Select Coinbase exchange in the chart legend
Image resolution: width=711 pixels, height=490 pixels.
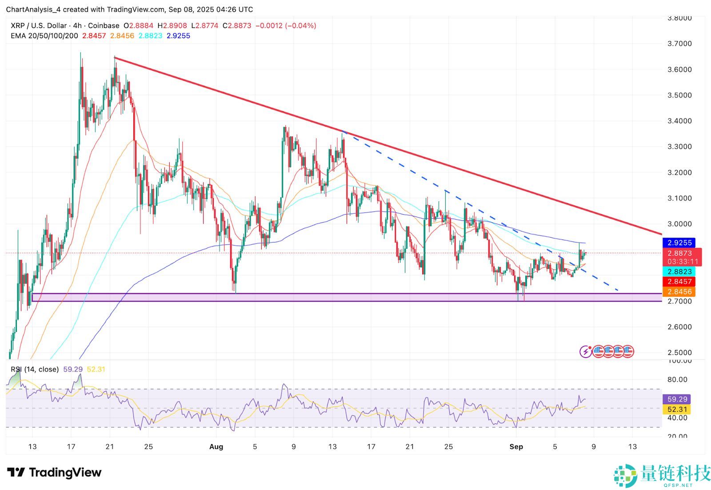[104, 26]
